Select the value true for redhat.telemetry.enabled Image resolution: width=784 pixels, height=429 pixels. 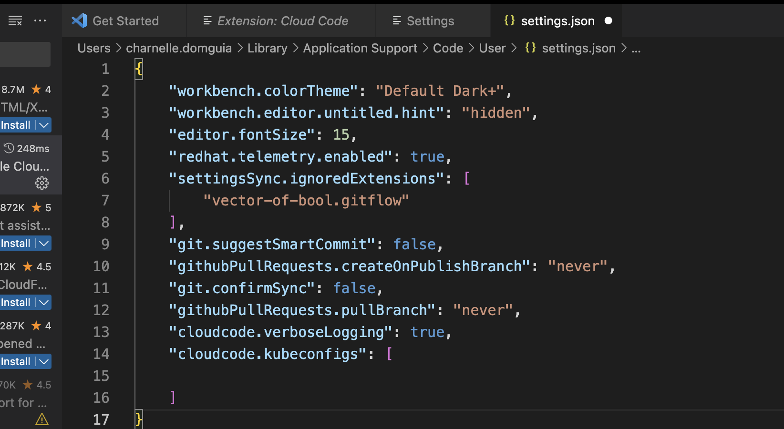click(427, 156)
